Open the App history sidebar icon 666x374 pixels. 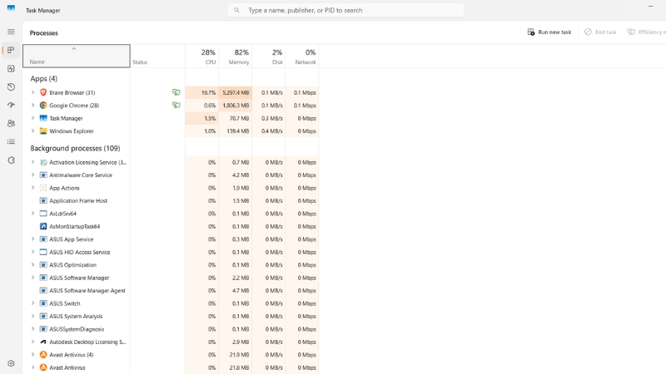11,87
